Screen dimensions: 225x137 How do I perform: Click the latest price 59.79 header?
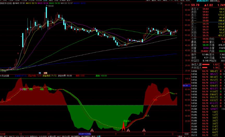pos(195,5)
